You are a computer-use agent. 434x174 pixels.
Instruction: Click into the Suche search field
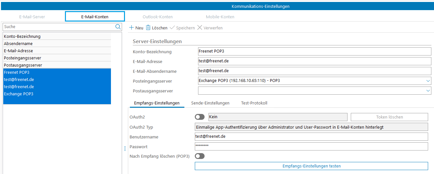(x=59, y=27)
